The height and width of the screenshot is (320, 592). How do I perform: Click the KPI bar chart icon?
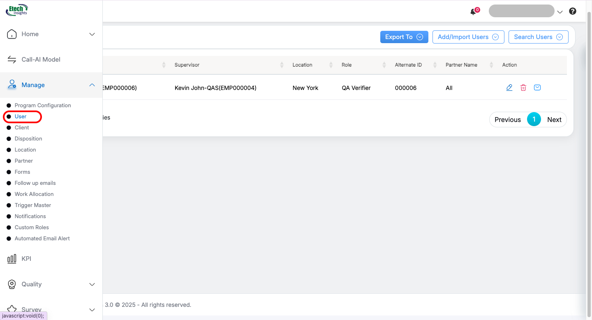[12, 259]
